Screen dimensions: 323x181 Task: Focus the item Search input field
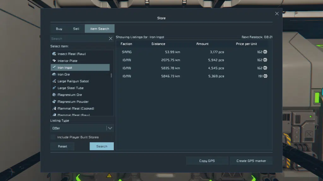pyautogui.click(x=79, y=39)
